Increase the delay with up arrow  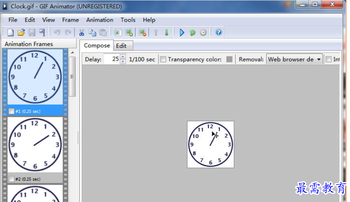click(x=123, y=57)
